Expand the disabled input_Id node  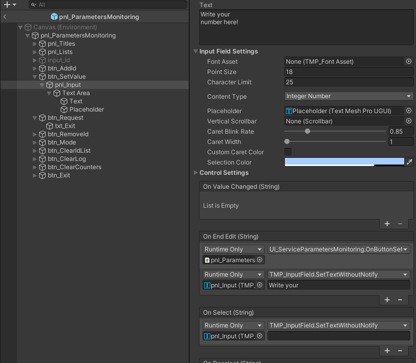coord(34,60)
